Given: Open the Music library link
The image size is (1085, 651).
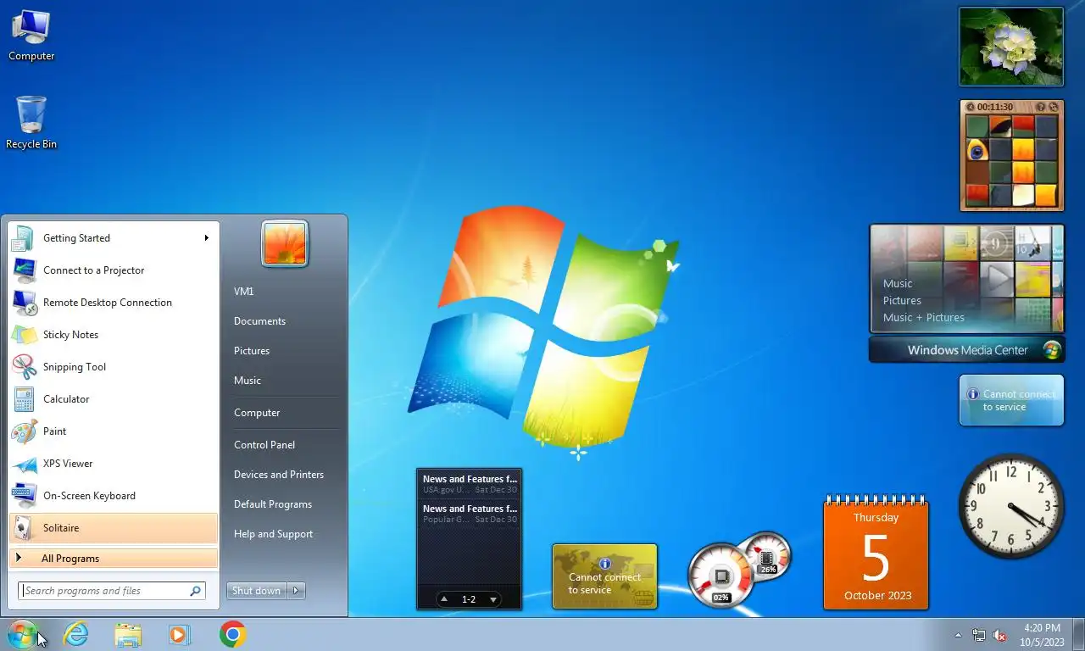Looking at the screenshot, I should click(248, 381).
